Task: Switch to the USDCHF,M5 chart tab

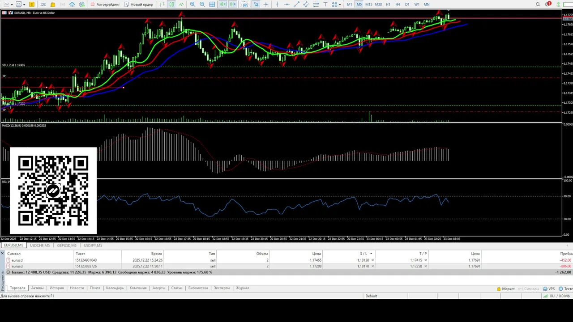Action: 40,246
